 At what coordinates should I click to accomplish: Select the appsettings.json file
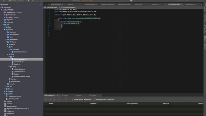[12, 106]
